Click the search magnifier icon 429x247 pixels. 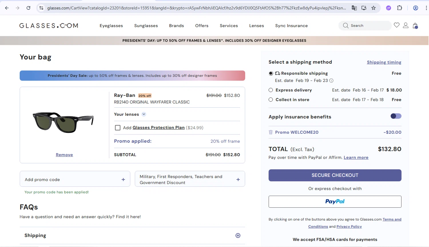tap(345, 26)
